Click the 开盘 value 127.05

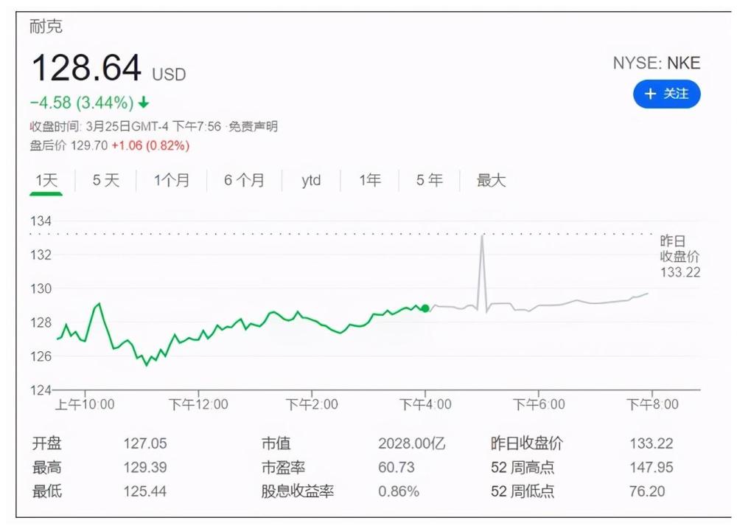[x=145, y=443]
